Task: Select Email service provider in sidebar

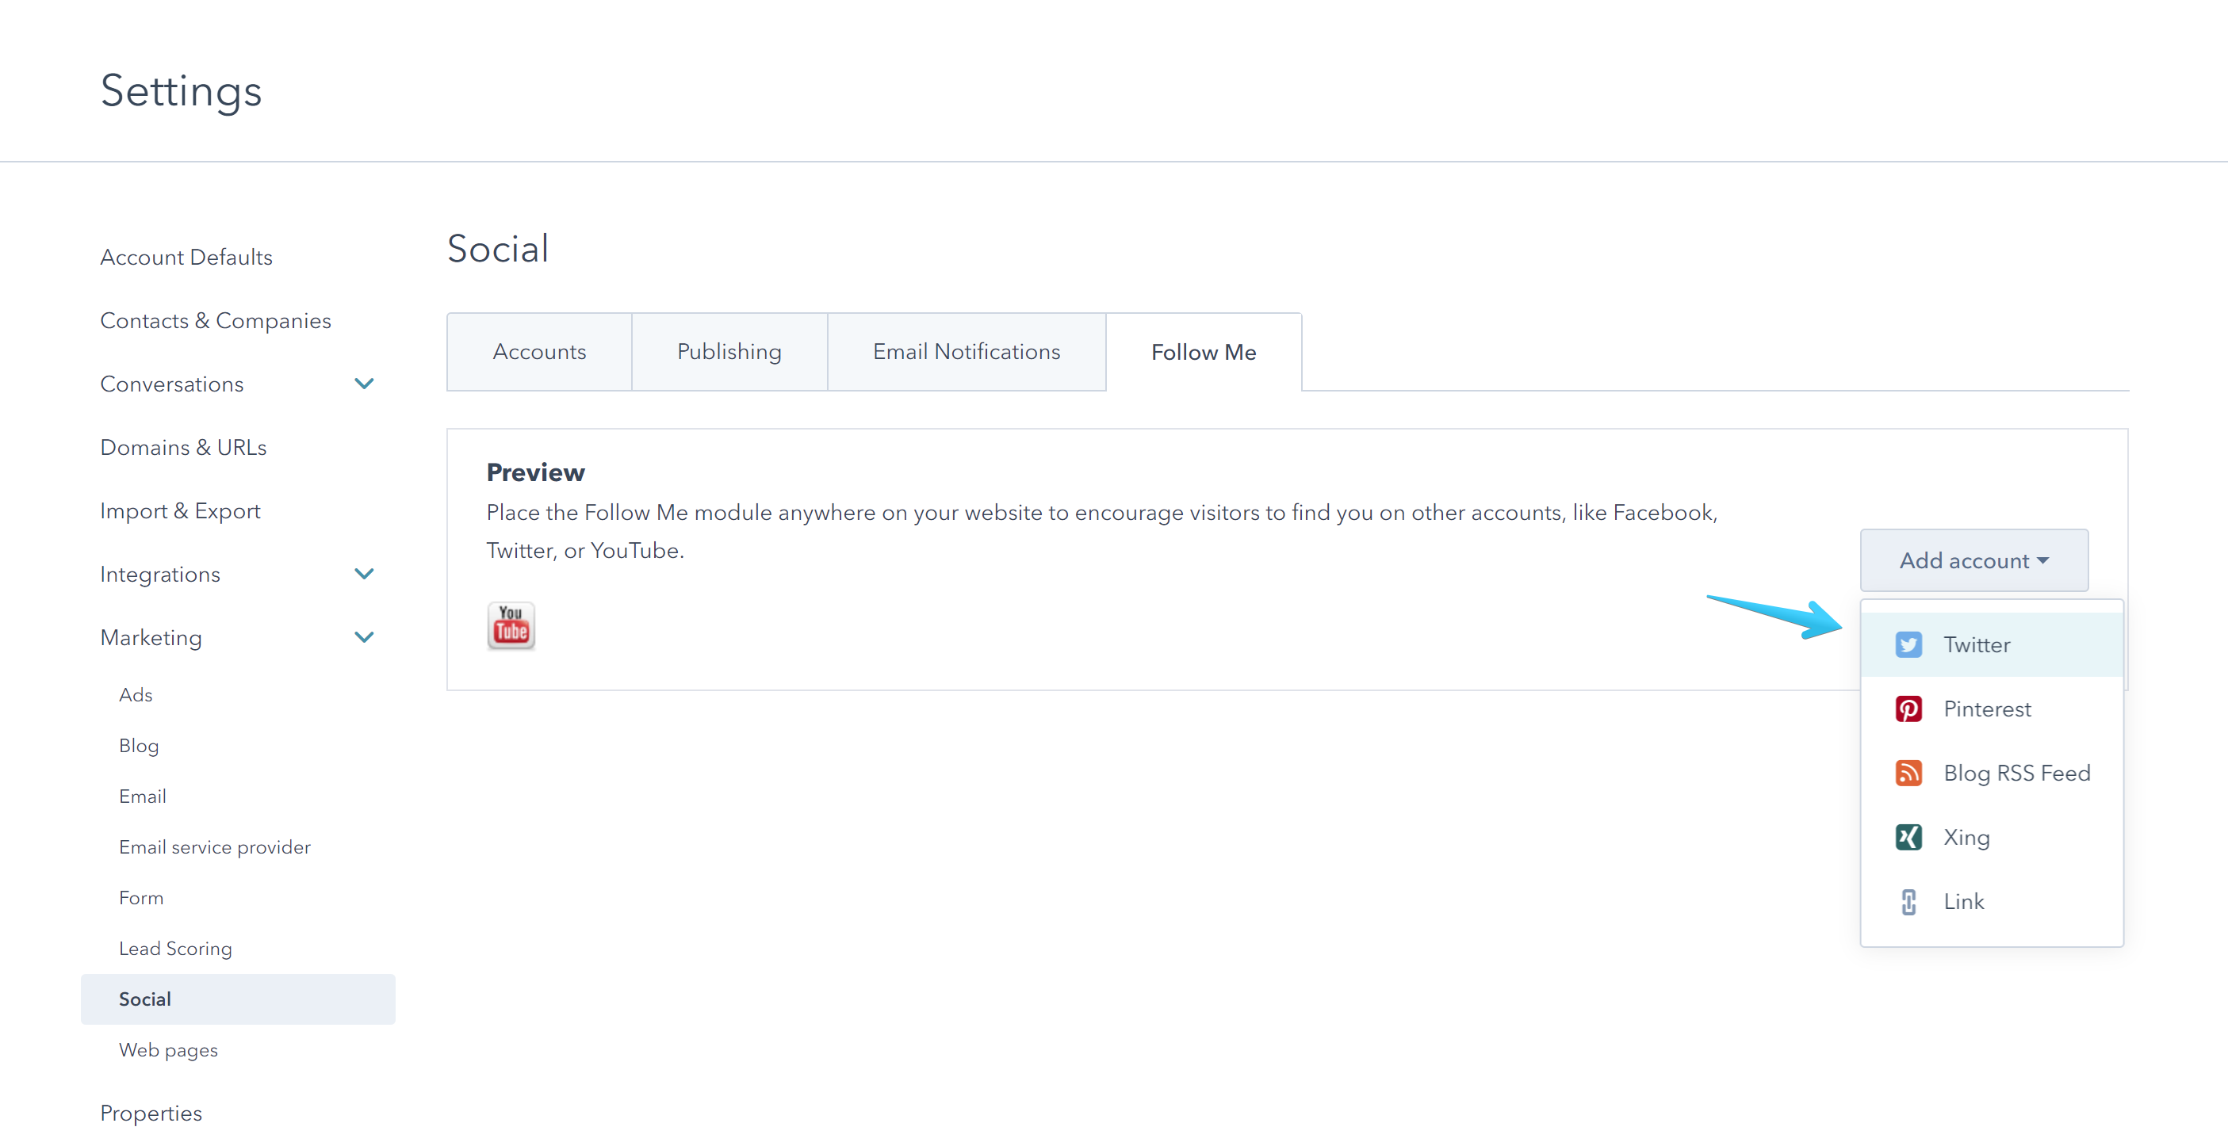Action: [x=215, y=847]
